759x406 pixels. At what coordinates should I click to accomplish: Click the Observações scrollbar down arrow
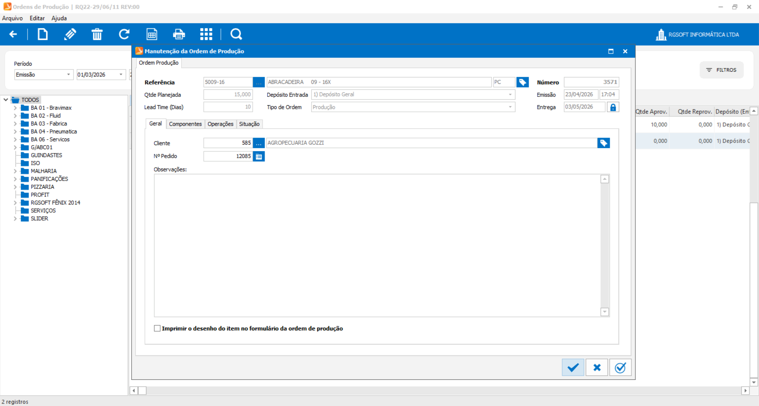[605, 312]
